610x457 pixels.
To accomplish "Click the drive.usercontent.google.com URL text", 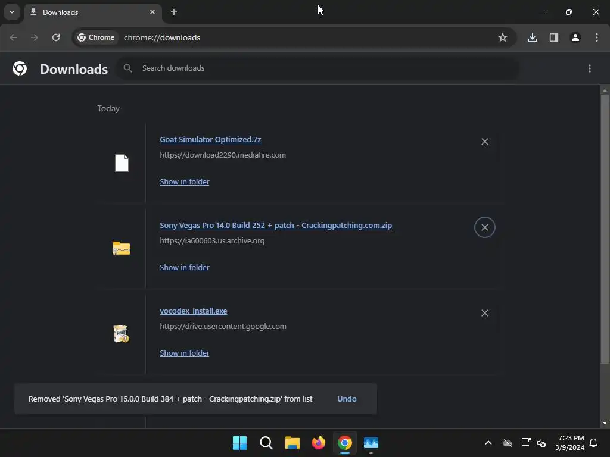I will pos(223,327).
